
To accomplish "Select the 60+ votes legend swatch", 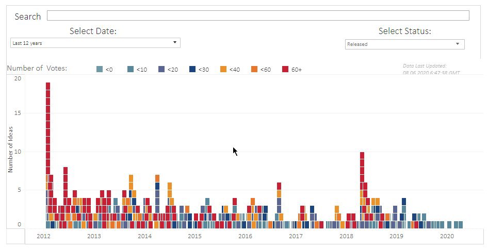I will click(285, 69).
